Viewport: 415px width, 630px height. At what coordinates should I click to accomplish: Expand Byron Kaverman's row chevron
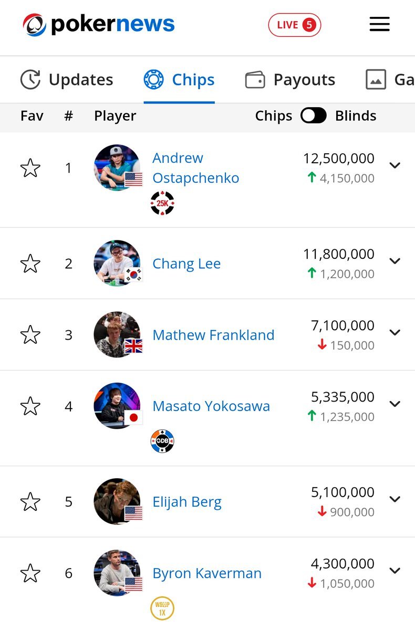click(395, 571)
